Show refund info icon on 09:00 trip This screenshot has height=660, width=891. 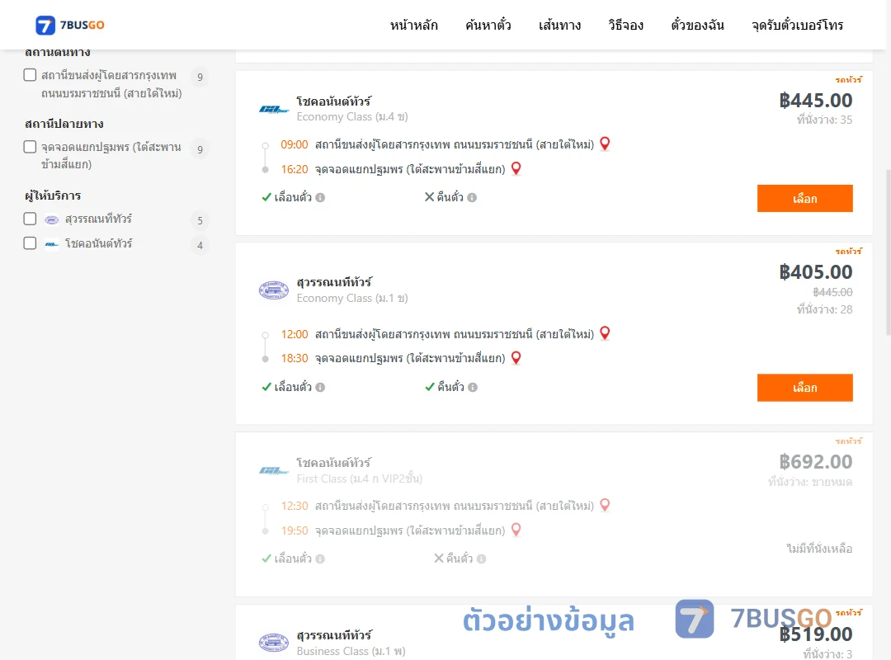click(x=472, y=198)
